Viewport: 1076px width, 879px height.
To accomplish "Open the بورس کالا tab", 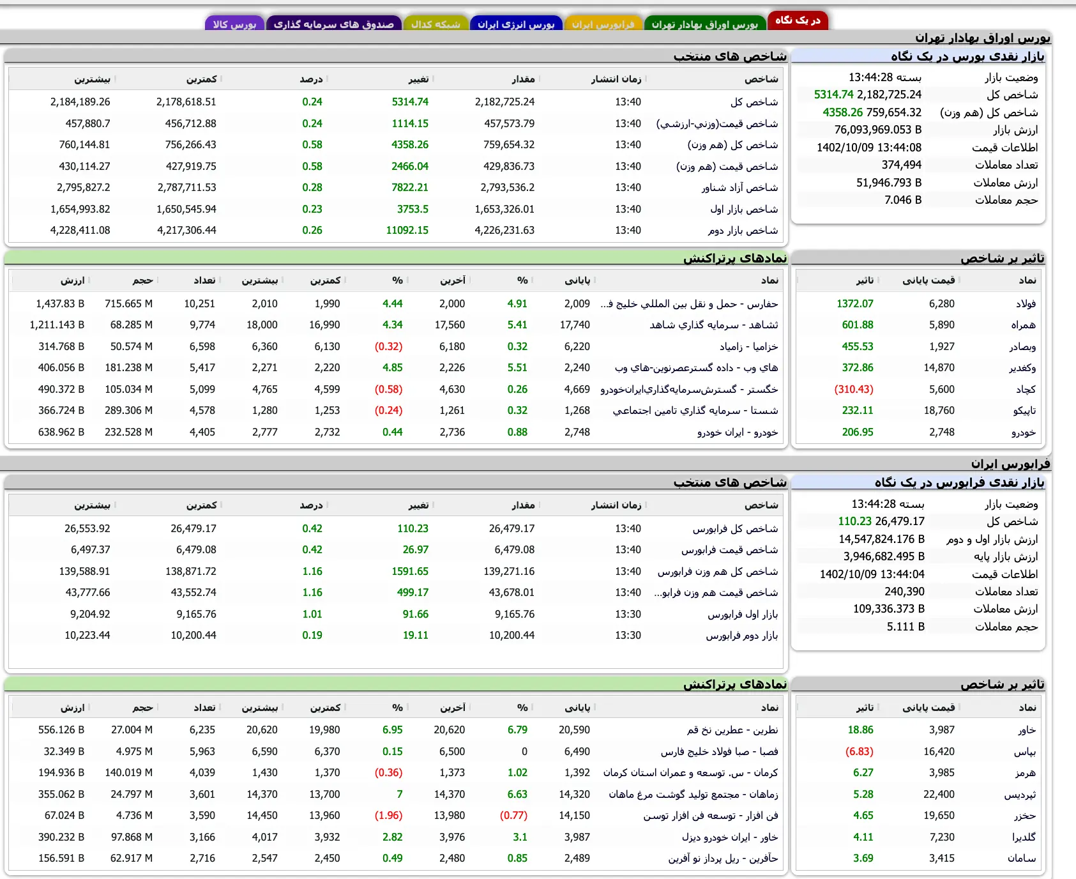I will [234, 24].
